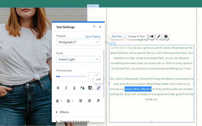Toggle underline formatting
The height and width of the screenshot is (126, 202).
tap(74, 88)
